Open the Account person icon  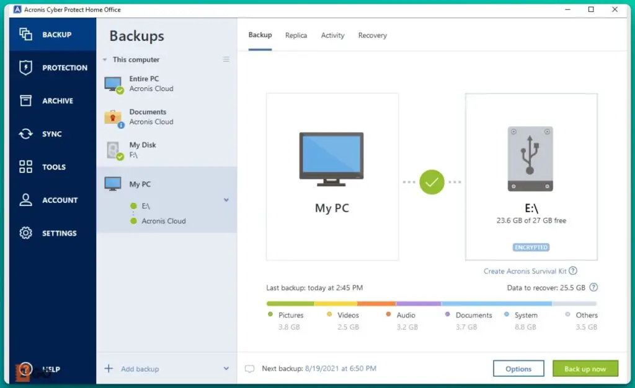point(25,200)
